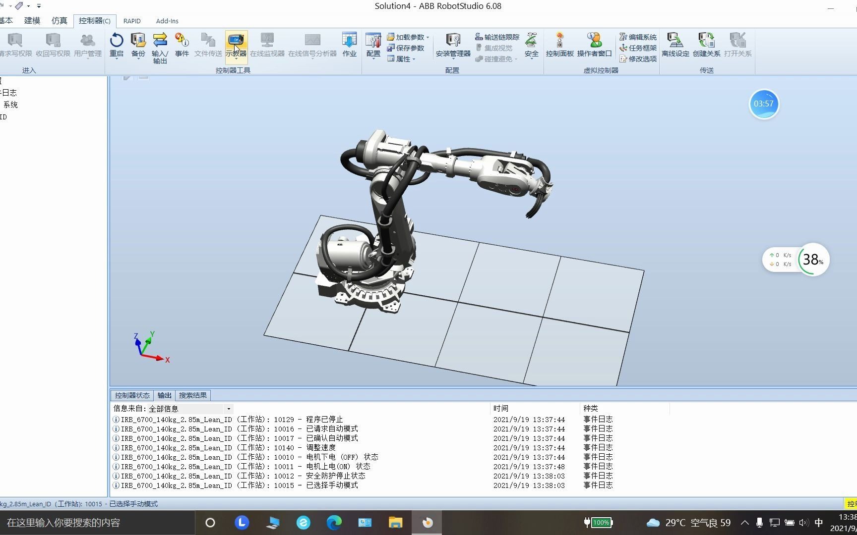Expand the 属性 properties dropdown
857x535 pixels.
pos(414,59)
